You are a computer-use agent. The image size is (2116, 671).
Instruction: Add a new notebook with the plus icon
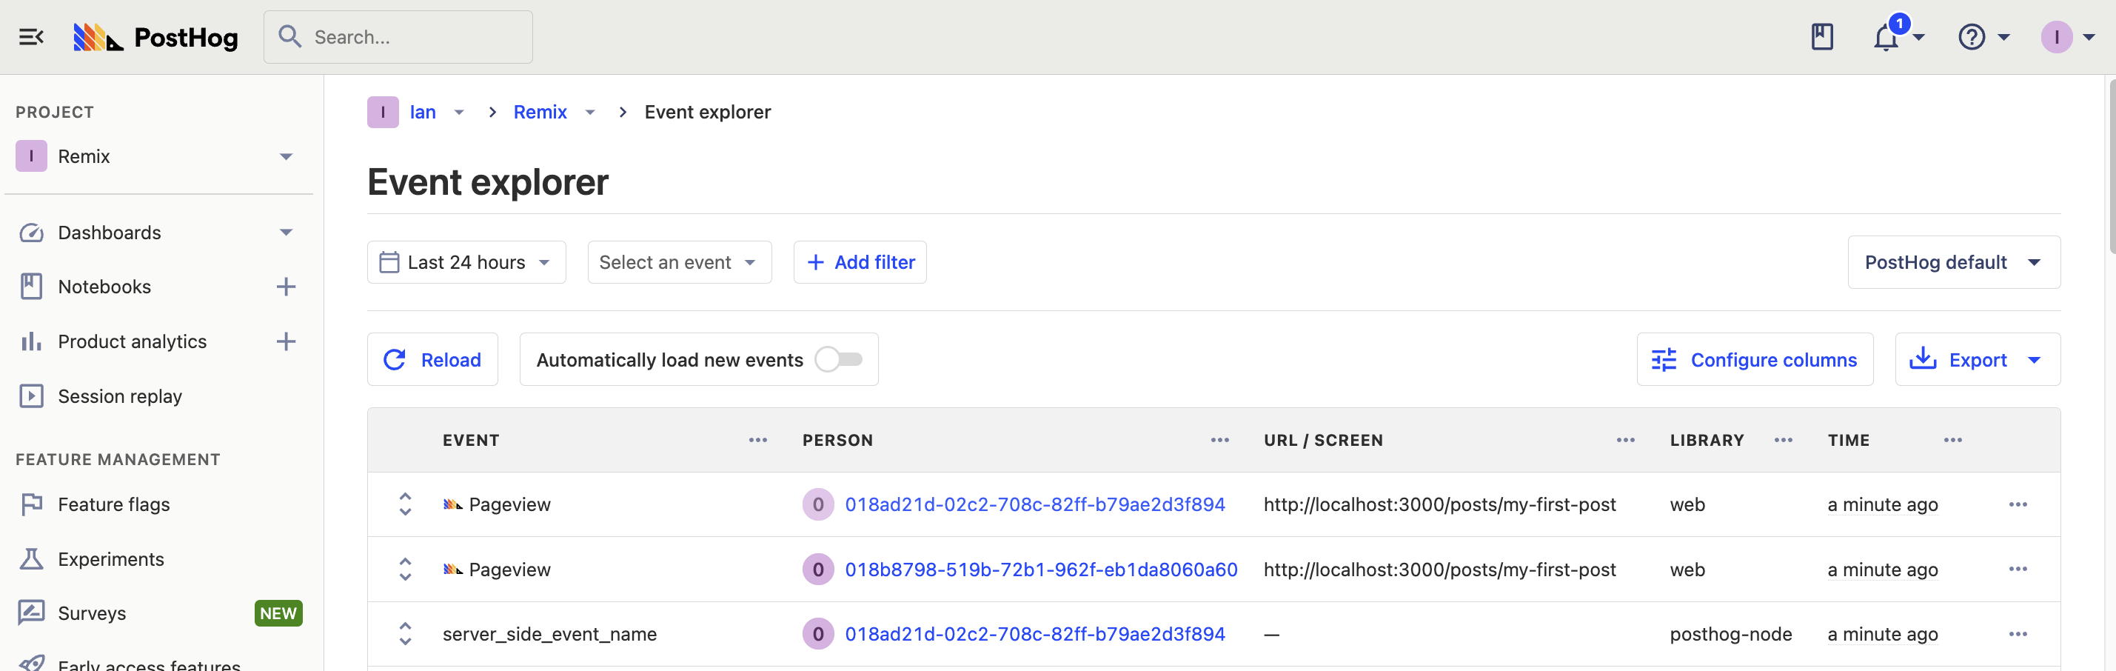286,287
